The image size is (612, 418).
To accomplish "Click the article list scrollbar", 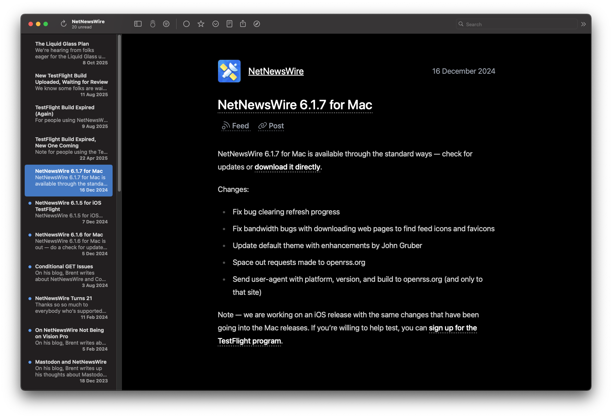I will (x=119, y=113).
